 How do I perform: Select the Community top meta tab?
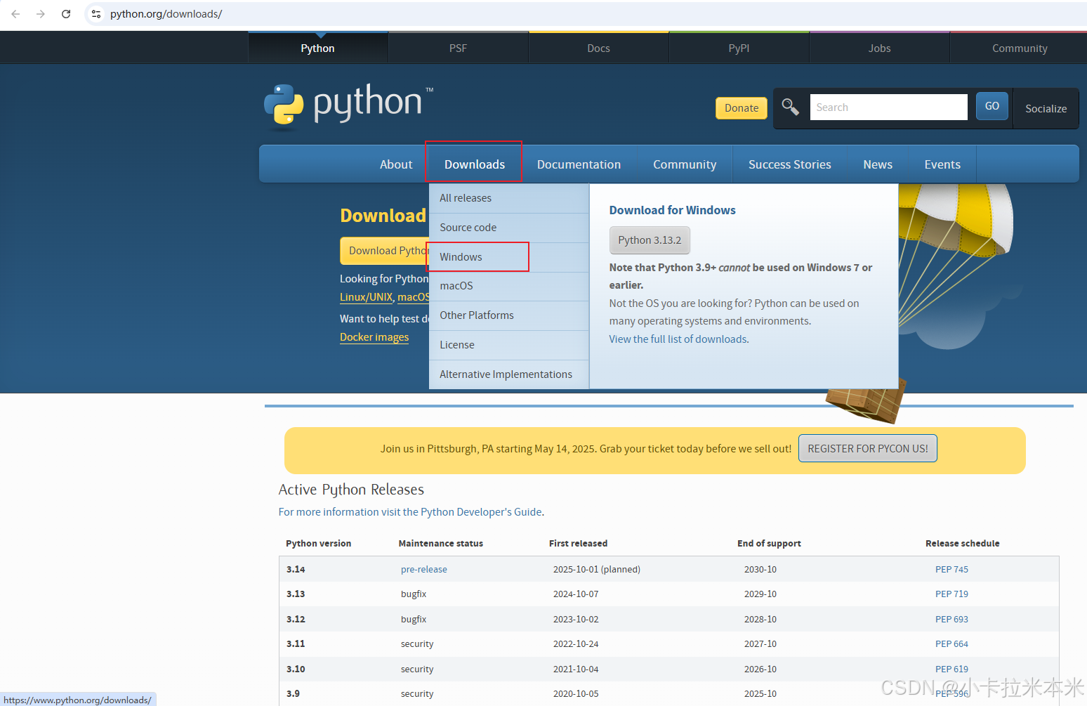pyautogui.click(x=1020, y=48)
